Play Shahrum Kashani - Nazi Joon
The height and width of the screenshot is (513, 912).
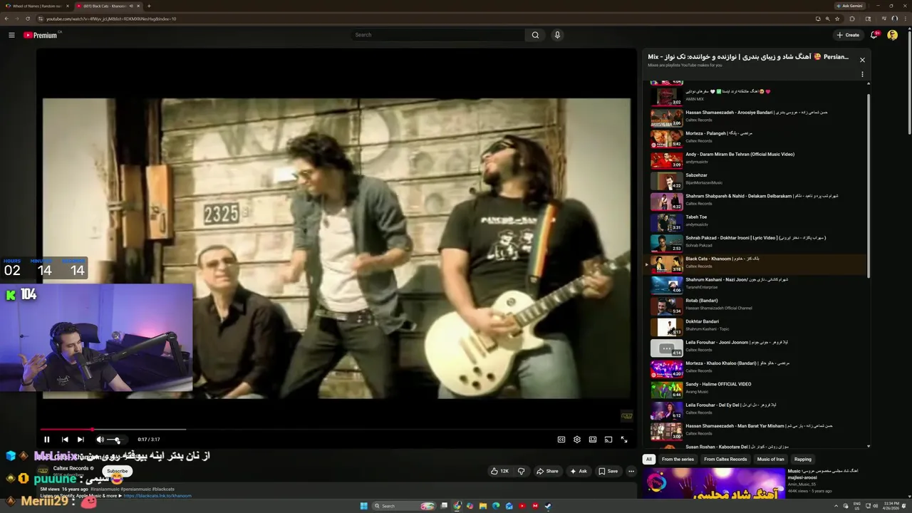tap(755, 284)
